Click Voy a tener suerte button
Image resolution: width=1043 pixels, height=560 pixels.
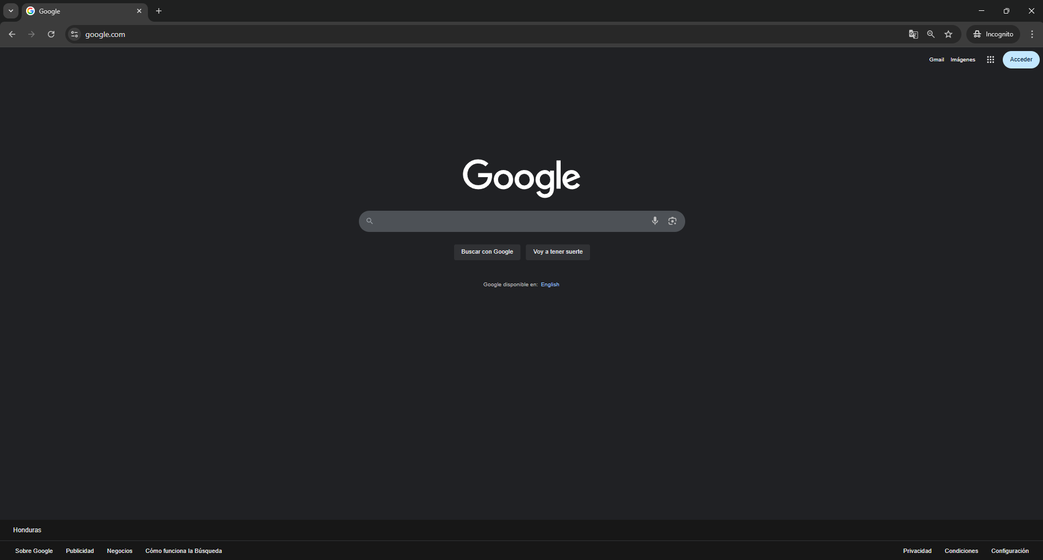(558, 252)
